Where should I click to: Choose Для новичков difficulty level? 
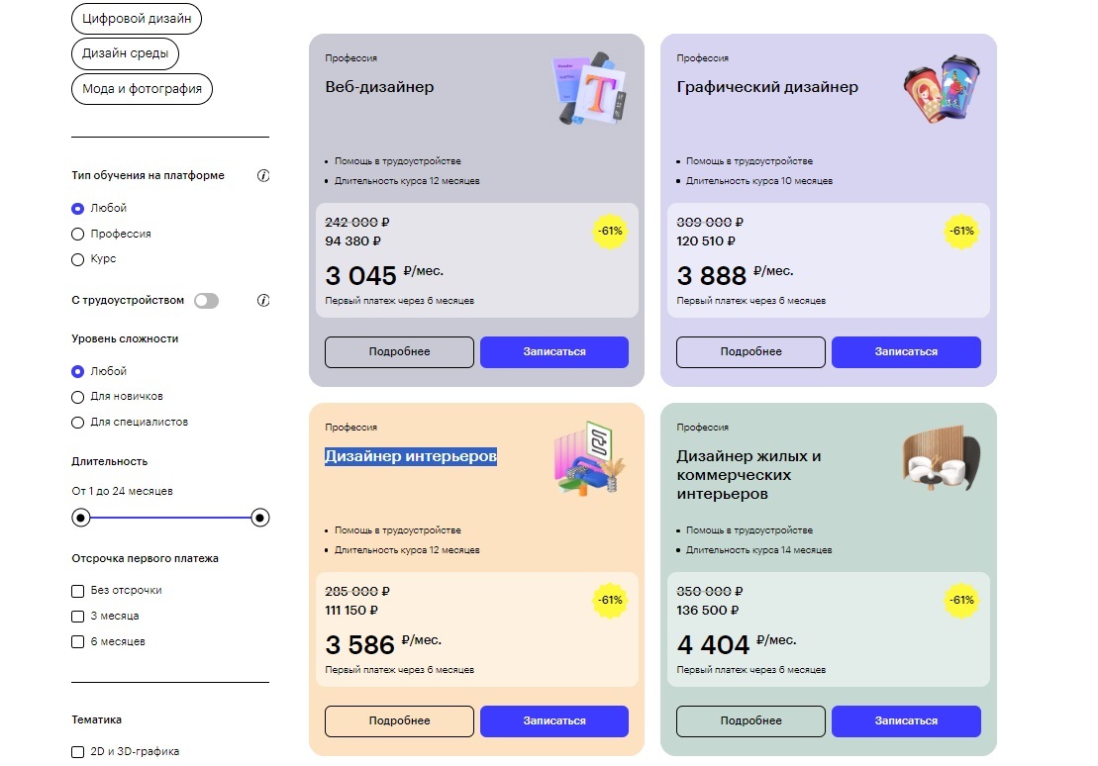[78, 397]
